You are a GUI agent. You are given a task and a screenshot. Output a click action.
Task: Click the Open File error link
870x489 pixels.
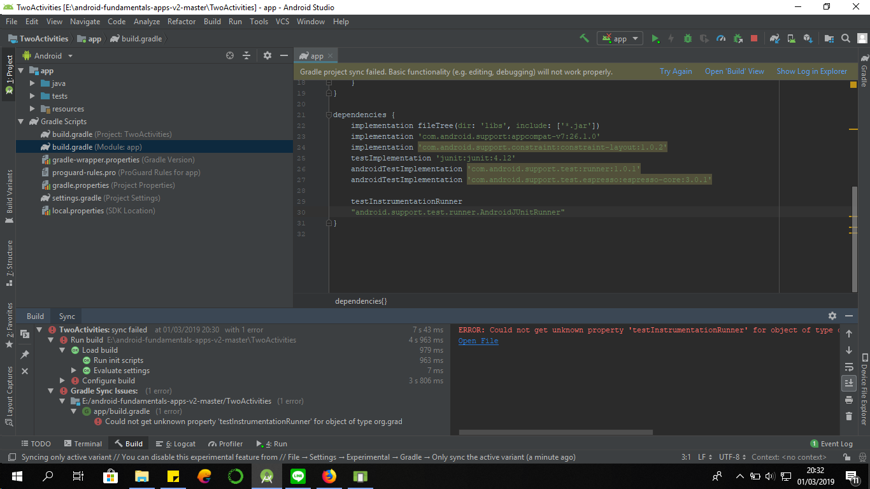pyautogui.click(x=478, y=341)
